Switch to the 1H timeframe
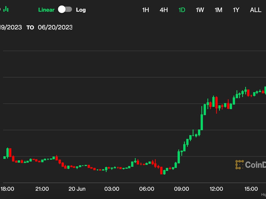 click(x=146, y=10)
